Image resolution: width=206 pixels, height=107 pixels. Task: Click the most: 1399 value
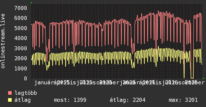pyautogui.click(x=70, y=100)
